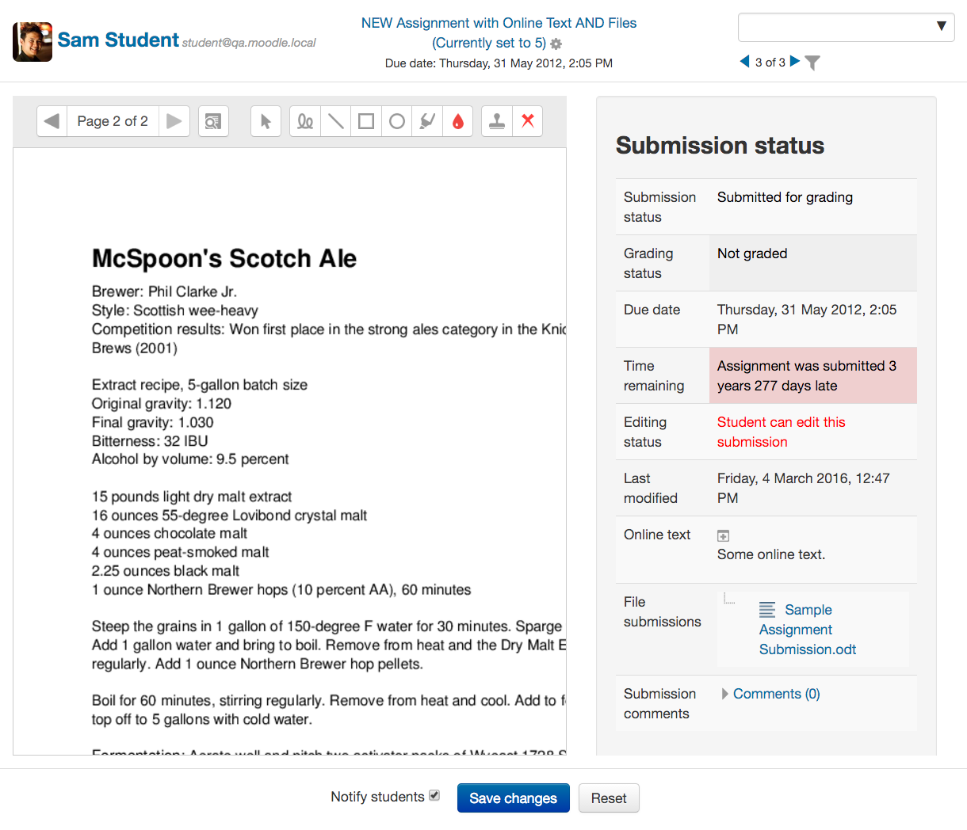Viewport: 967px width, 830px height.
Task: Click the 'Submission status' panel heading
Action: (x=720, y=146)
